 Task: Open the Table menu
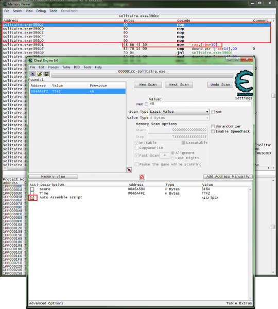click(x=66, y=67)
